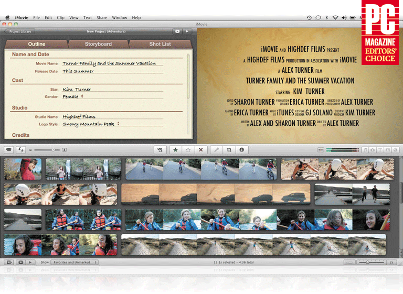
Task: Play selected events from the beginning
Action: pos(30,263)
